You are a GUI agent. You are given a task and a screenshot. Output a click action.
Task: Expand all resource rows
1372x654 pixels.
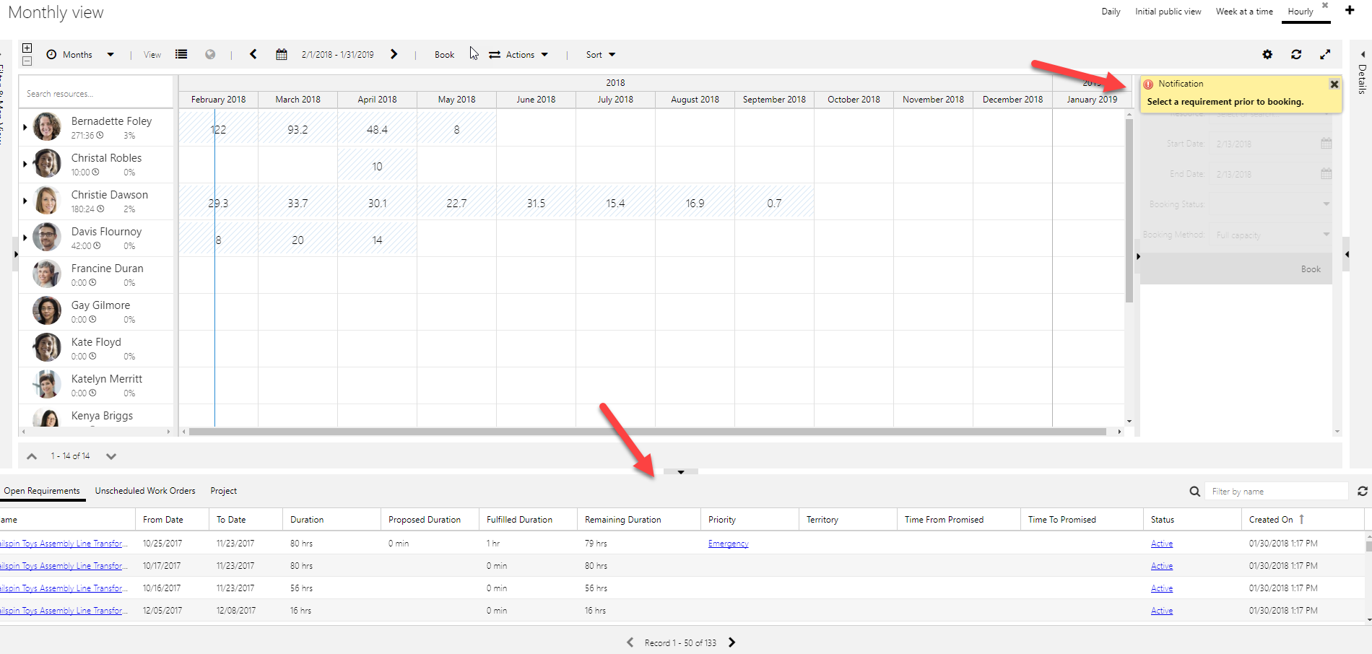tap(27, 48)
